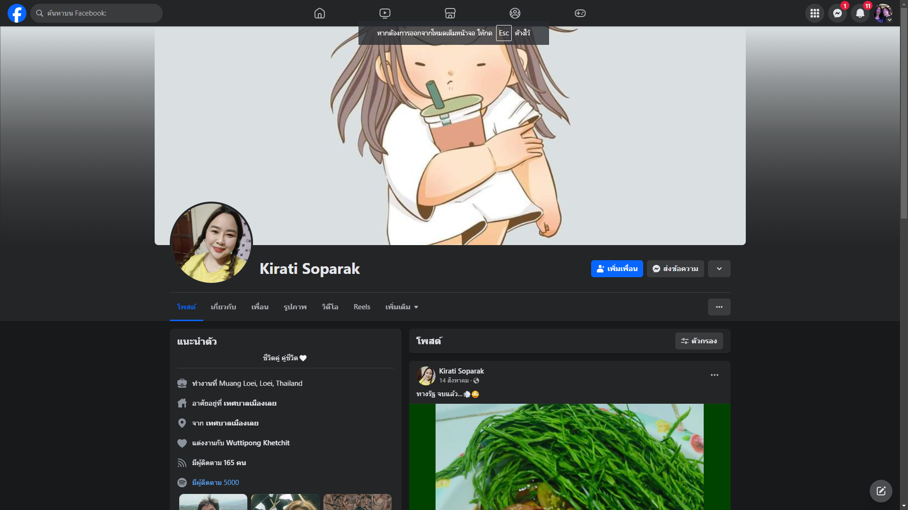Open the Gaming icon in top bar

[x=580, y=13]
